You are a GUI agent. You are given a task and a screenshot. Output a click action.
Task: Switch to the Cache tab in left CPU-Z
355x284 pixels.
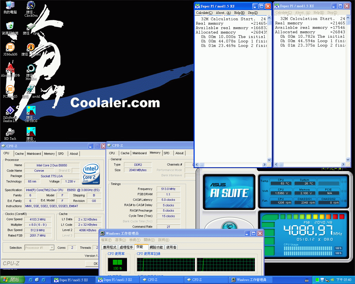19,154
